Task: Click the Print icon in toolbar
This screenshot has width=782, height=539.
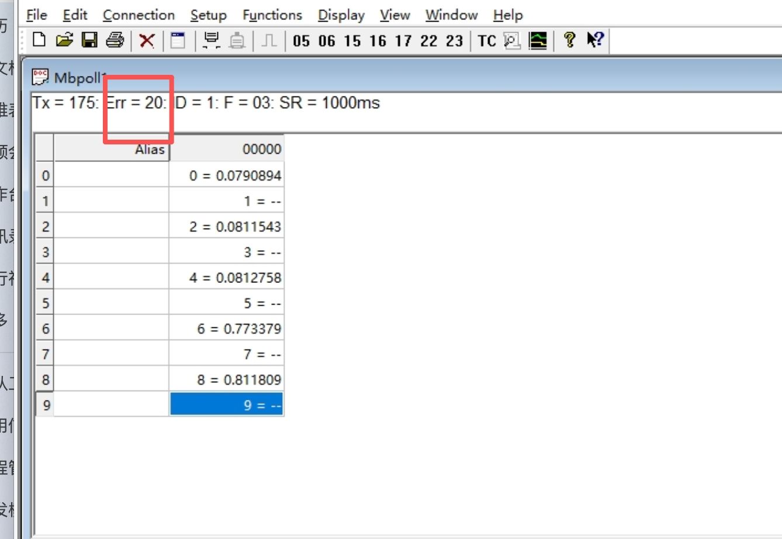Action: pos(115,40)
